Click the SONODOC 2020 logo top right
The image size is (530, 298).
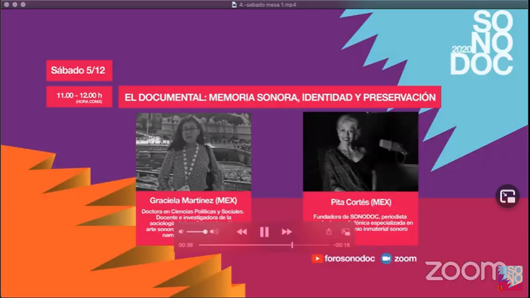[482, 43]
